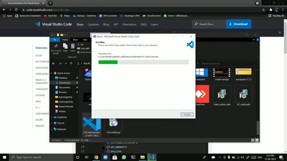This screenshot has width=287, height=161.
Task: Open Chrome extensions puzzle icon
Action: click(271, 10)
